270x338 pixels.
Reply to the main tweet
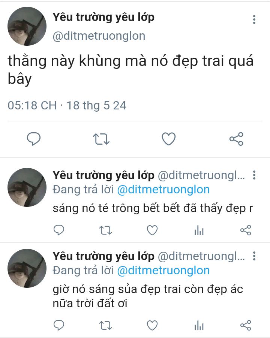pyautogui.click(x=34, y=139)
